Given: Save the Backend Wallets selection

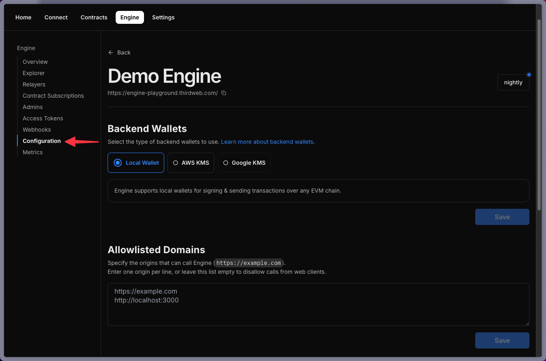Looking at the screenshot, I should coord(502,217).
